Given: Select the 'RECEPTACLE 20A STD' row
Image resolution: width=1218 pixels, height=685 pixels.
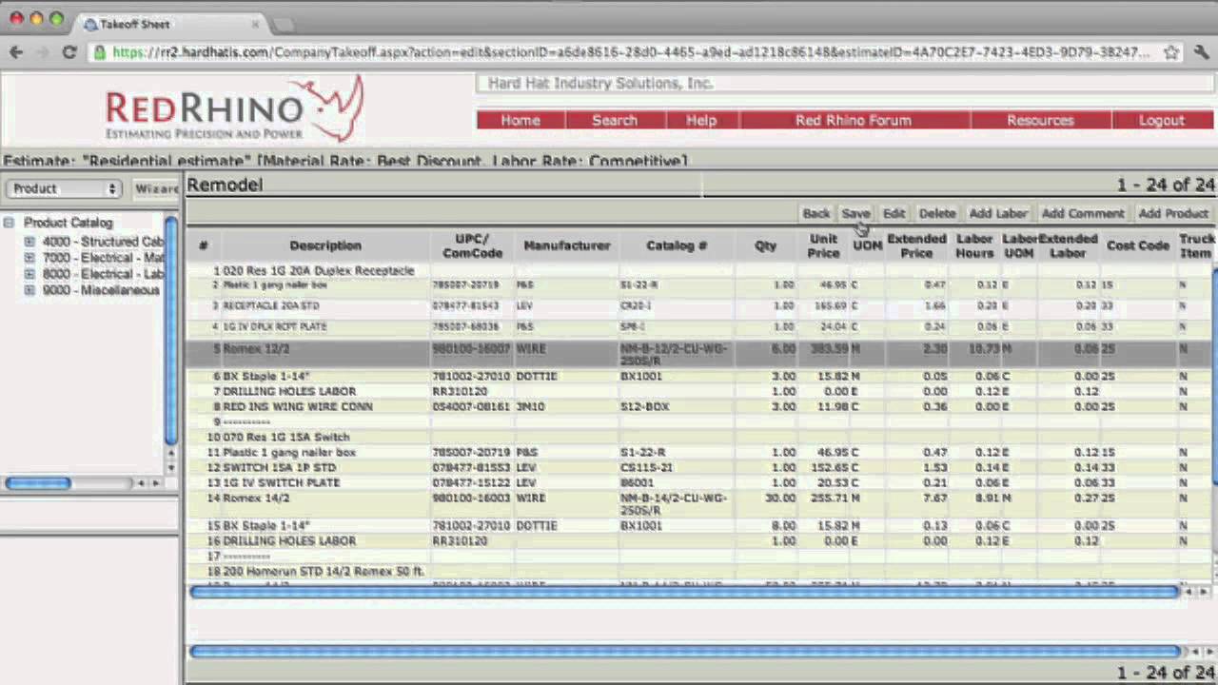Looking at the screenshot, I should click(x=699, y=305).
